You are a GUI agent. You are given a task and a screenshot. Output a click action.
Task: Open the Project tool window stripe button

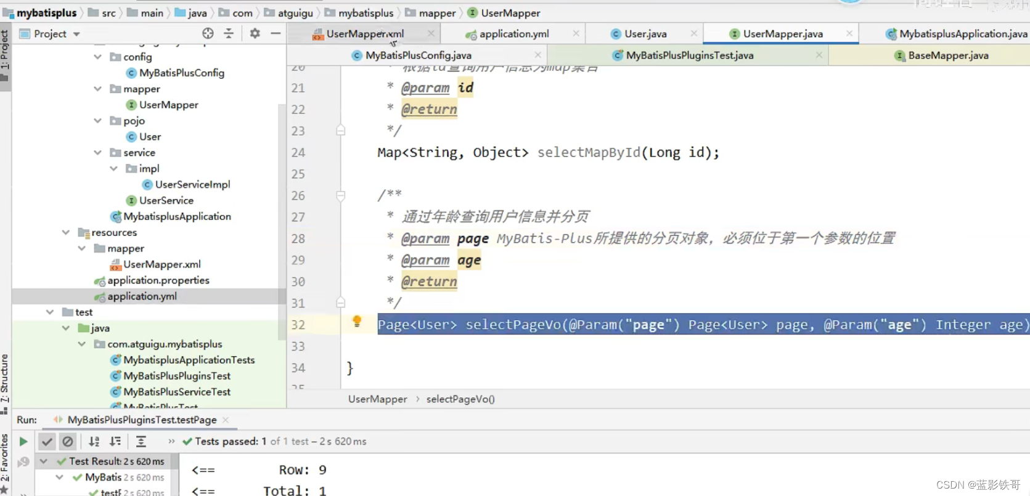tap(5, 57)
